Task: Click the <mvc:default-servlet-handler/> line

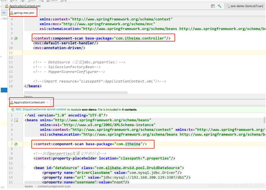Action: [66, 43]
